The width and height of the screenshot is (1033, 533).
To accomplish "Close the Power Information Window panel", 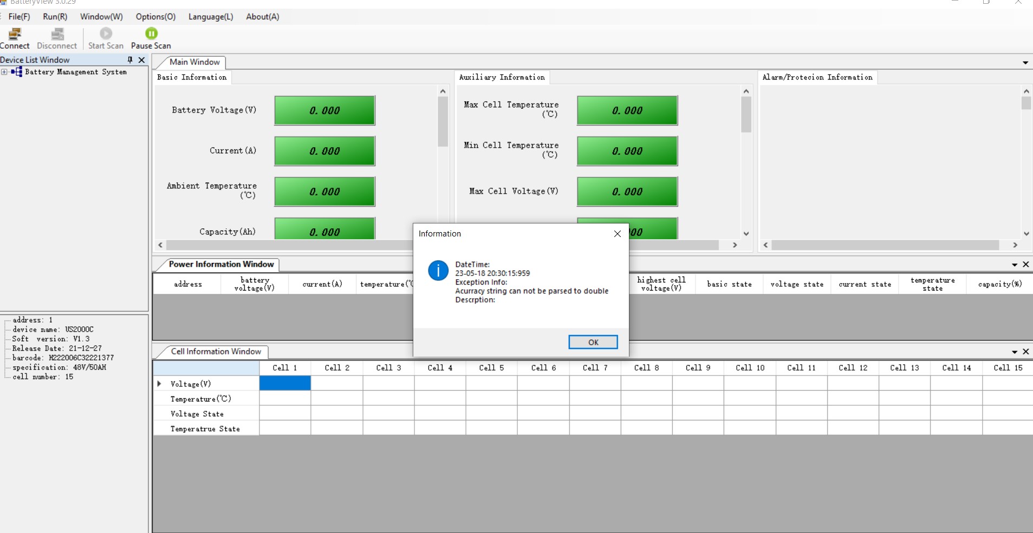I will click(1025, 265).
